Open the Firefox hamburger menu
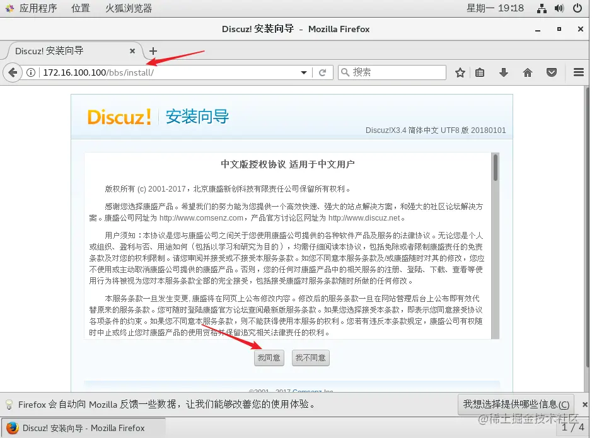This screenshot has width=592, height=438. click(x=578, y=72)
